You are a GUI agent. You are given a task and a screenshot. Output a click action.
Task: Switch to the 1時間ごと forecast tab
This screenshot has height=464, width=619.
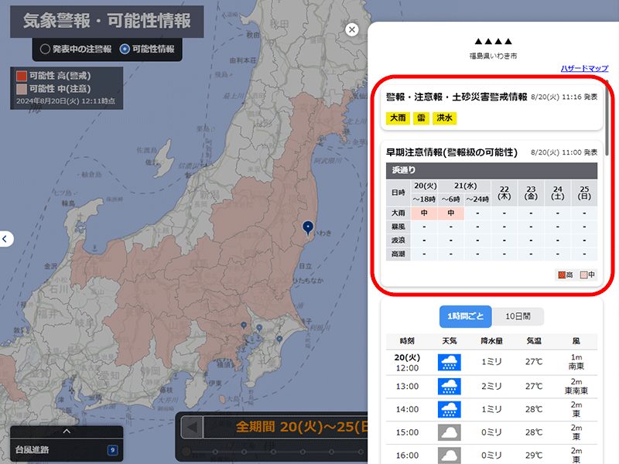point(465,316)
